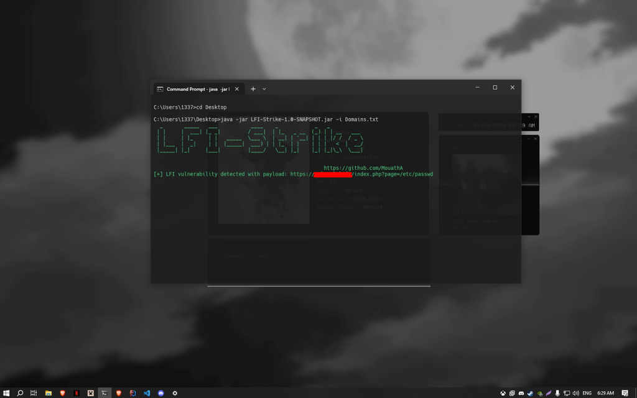Open Windows Search from the taskbar
Image resolution: width=637 pixels, height=398 pixels.
coord(20,393)
